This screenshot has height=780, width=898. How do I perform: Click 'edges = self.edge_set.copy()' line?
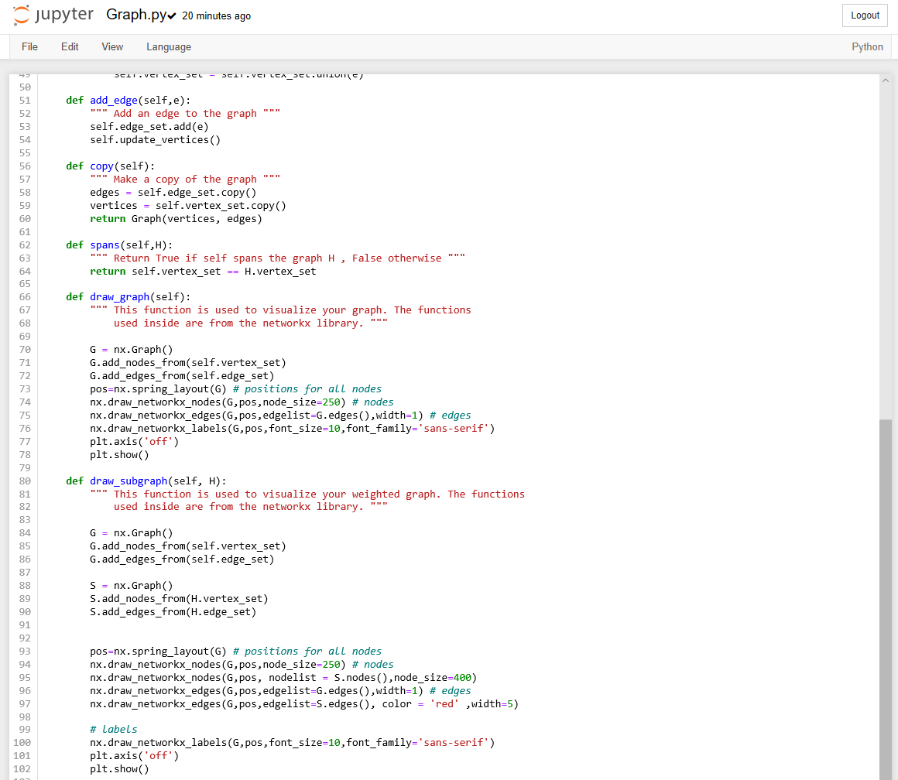tap(173, 192)
